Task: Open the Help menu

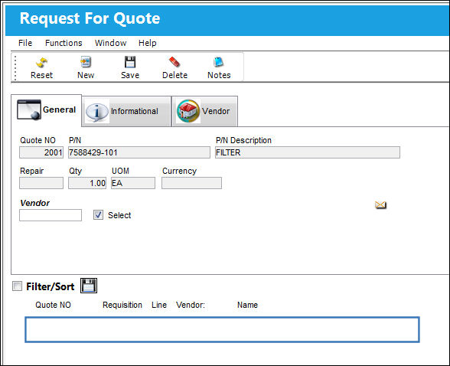Action: coord(148,43)
